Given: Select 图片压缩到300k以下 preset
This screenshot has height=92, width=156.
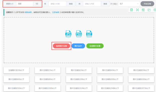Looking at the screenshot, I should click(141, 79).
